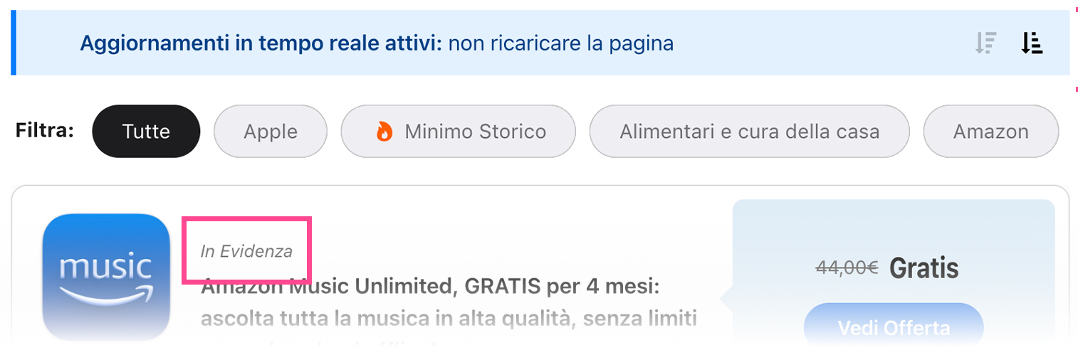Click the crossed-out 44,00€ price
Screen dimensions: 1078x360
847,268
